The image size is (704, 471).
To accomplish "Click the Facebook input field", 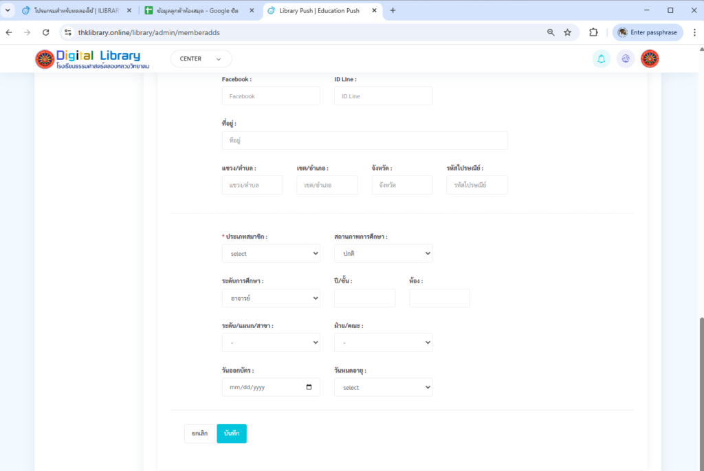I will pyautogui.click(x=271, y=96).
